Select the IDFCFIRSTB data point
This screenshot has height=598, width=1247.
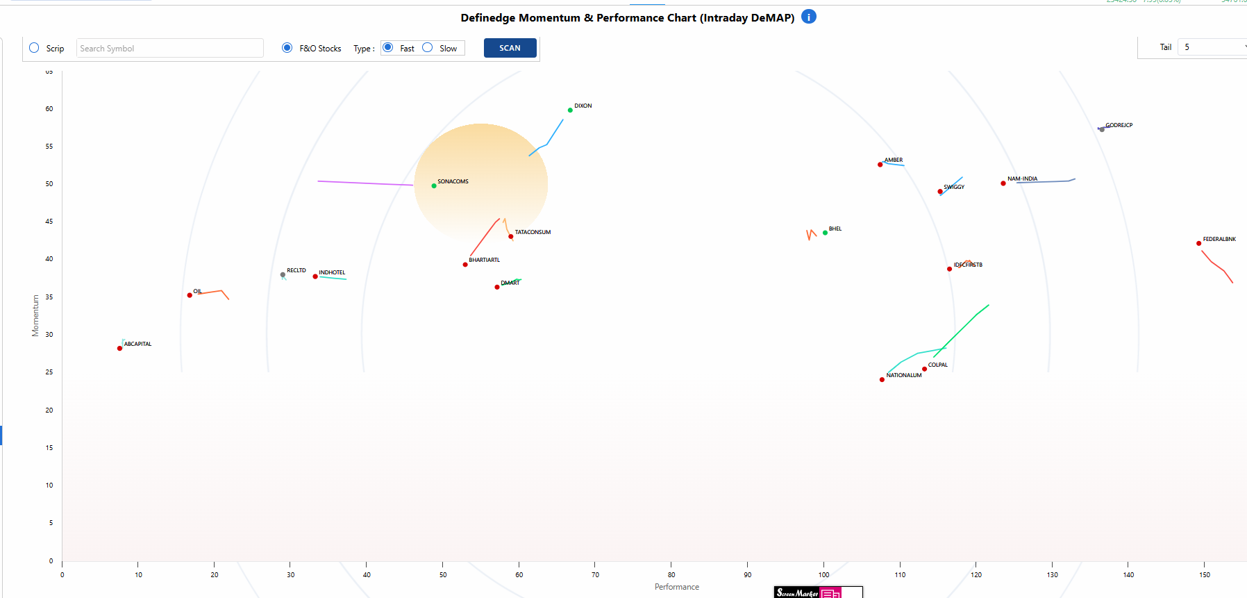(x=950, y=269)
